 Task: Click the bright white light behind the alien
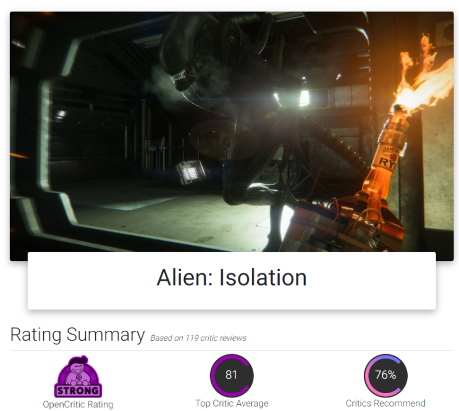304,98
